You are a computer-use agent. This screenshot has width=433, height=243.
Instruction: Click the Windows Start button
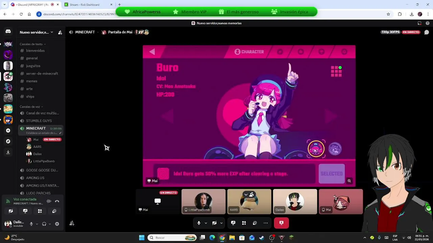(142, 238)
